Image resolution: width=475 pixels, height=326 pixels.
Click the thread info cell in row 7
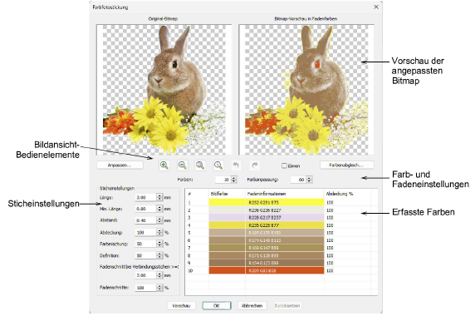coord(285,248)
